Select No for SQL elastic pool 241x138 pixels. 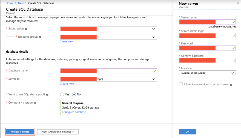tap(74, 94)
